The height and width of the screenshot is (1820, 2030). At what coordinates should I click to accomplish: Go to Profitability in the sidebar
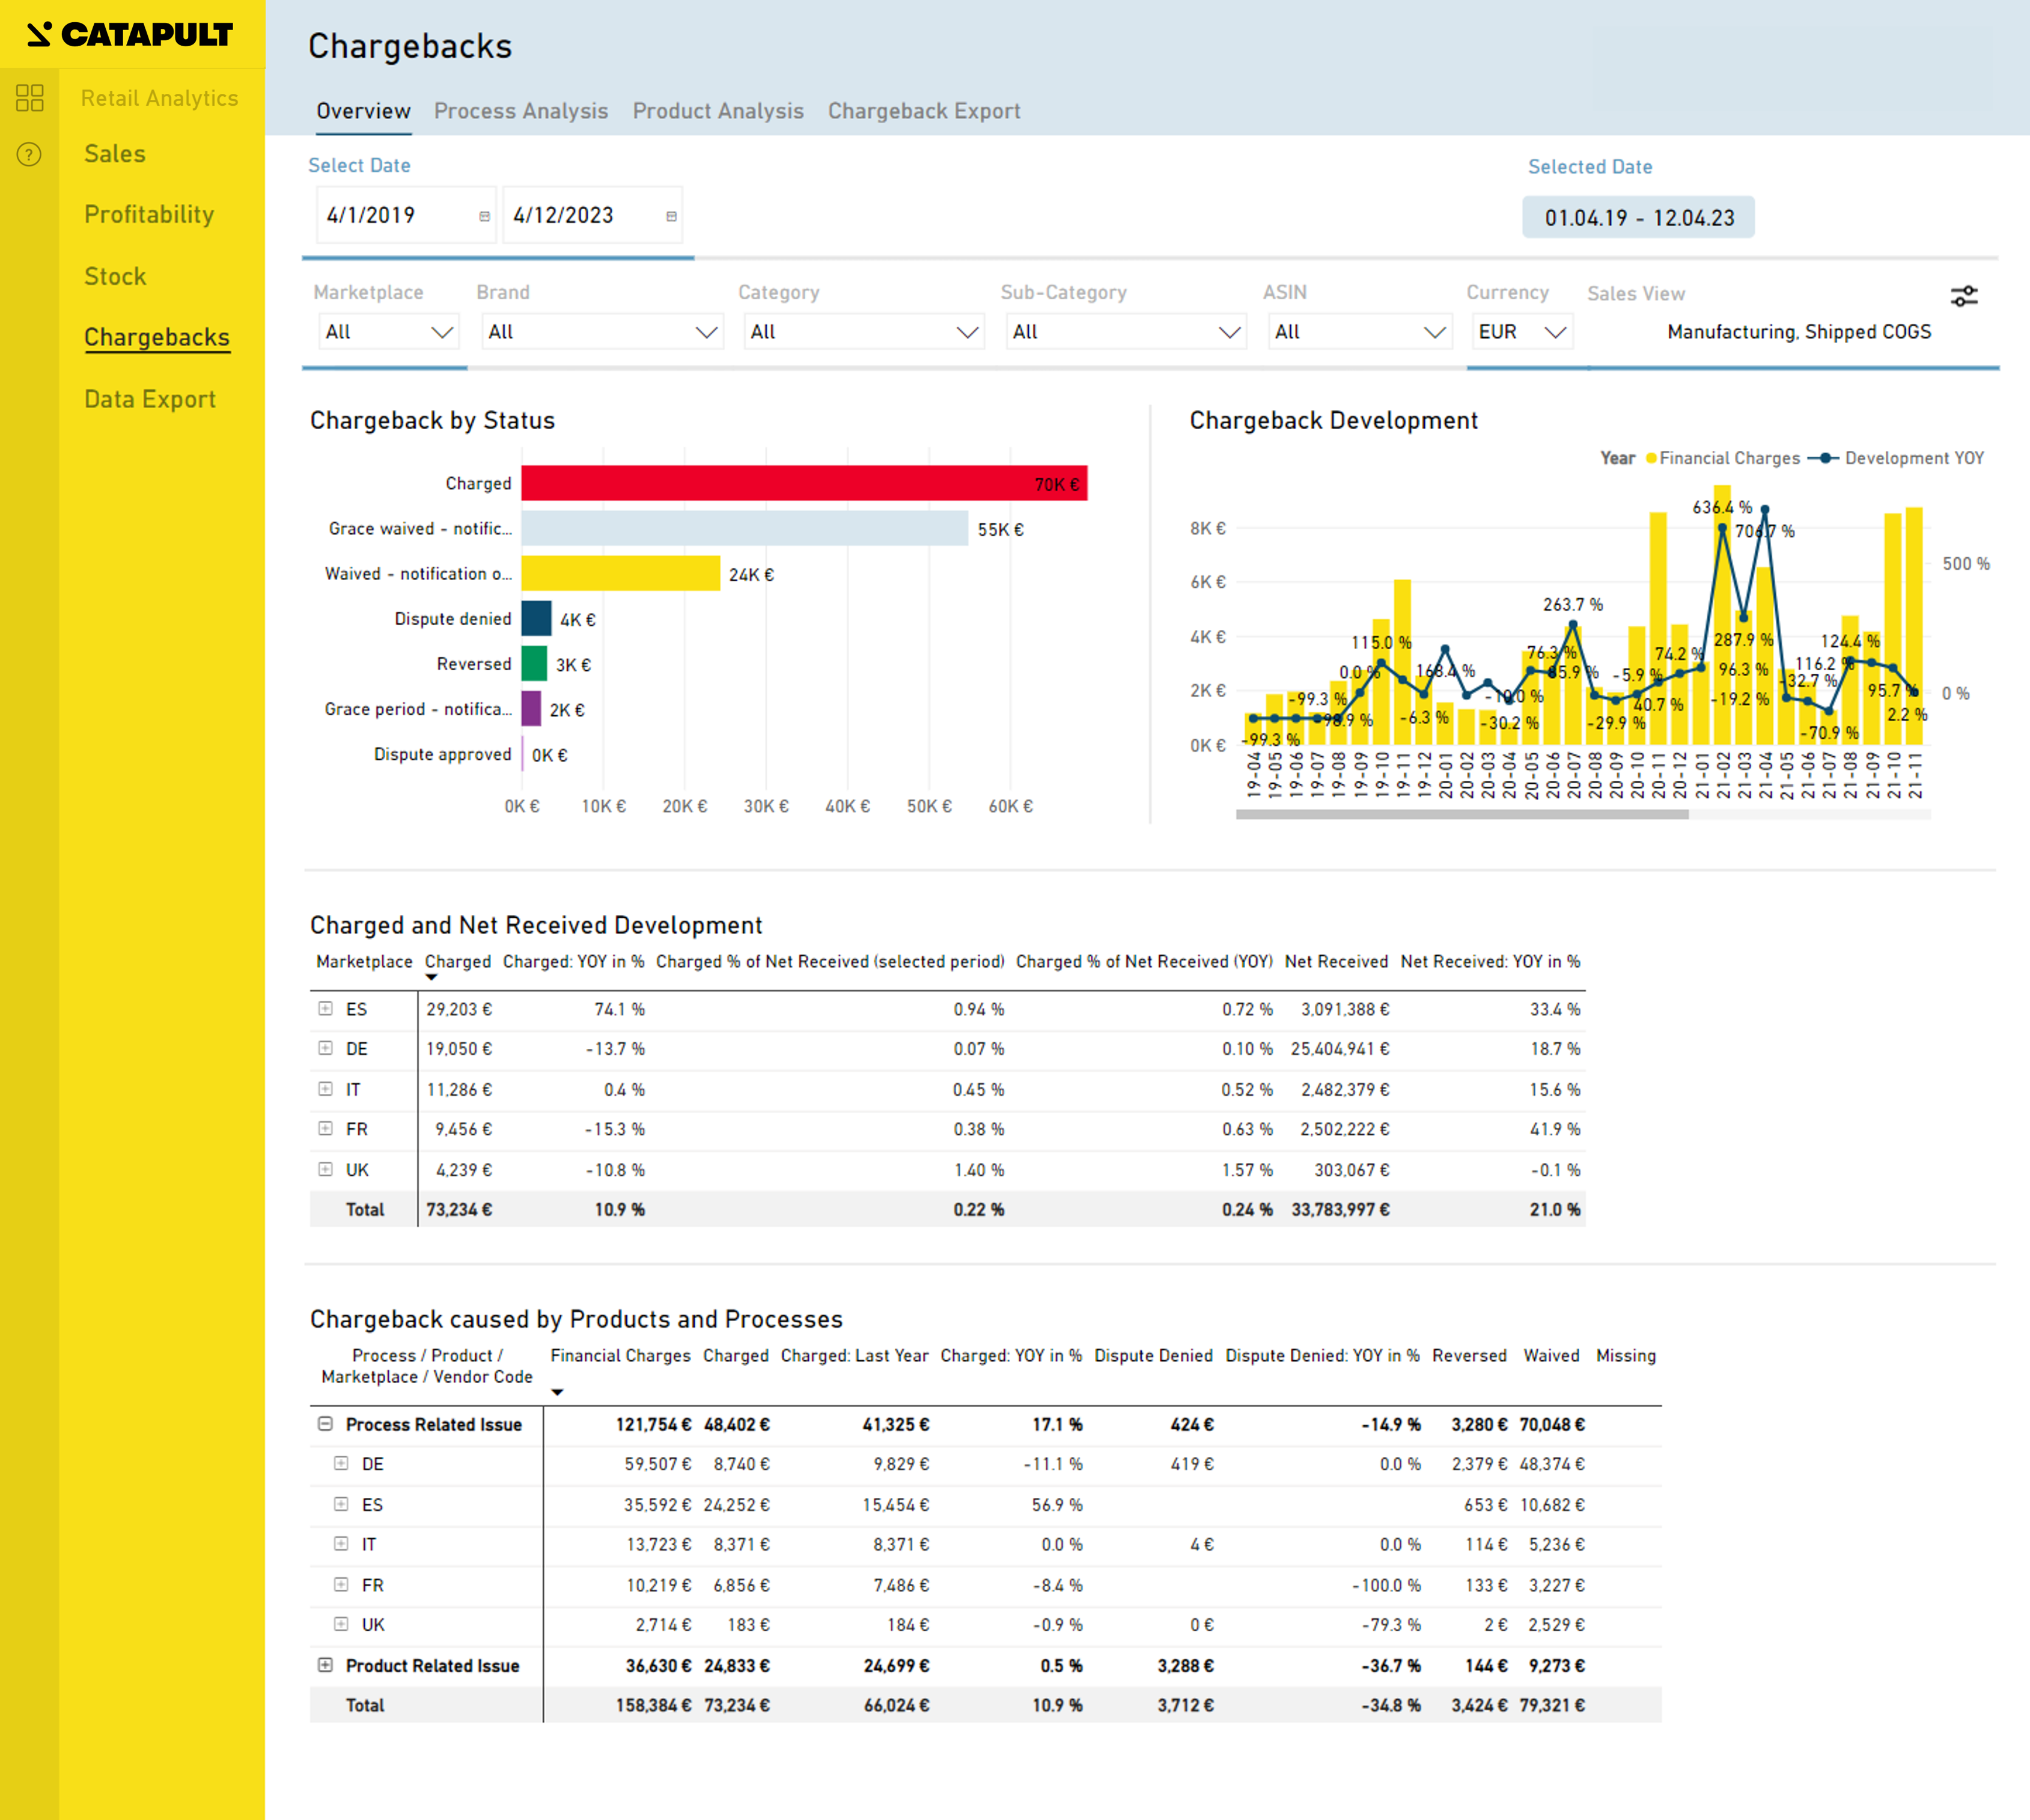(x=149, y=214)
